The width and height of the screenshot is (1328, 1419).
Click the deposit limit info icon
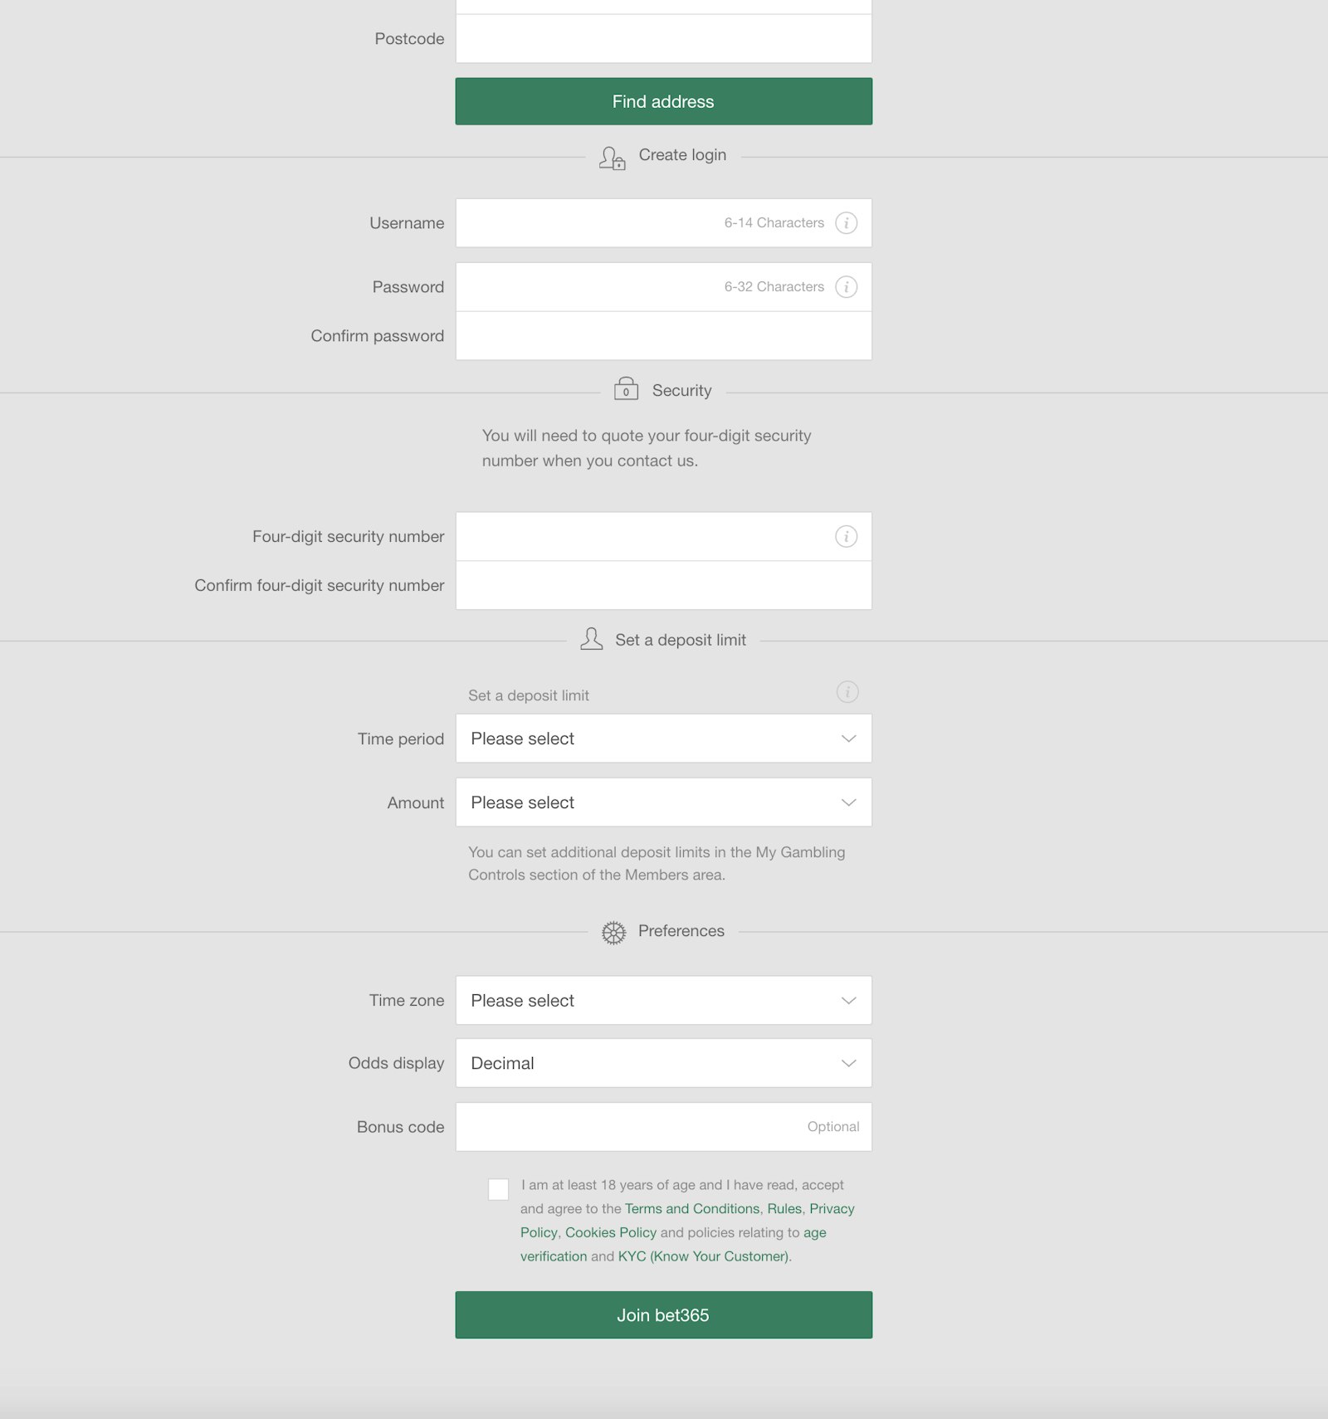(x=847, y=692)
